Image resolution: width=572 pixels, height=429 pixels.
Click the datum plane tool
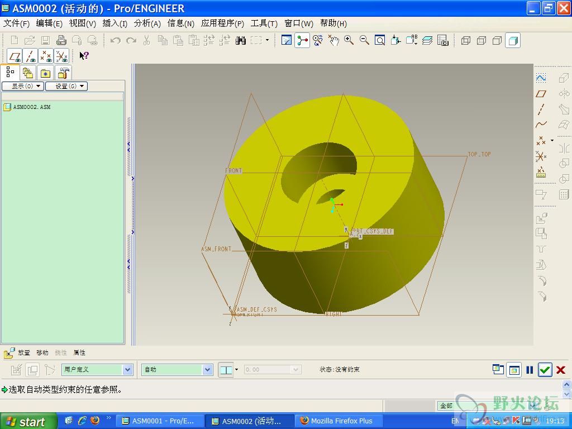(x=541, y=94)
